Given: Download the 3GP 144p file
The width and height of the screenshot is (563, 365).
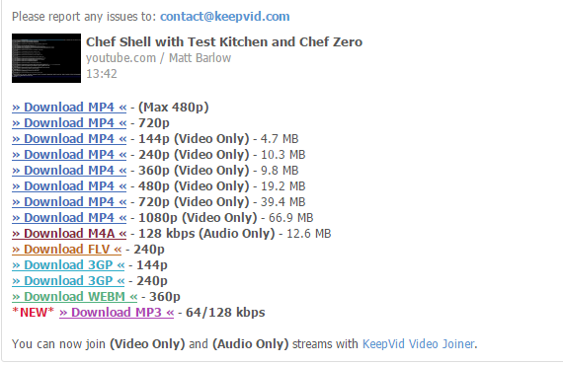Looking at the screenshot, I should tap(68, 265).
